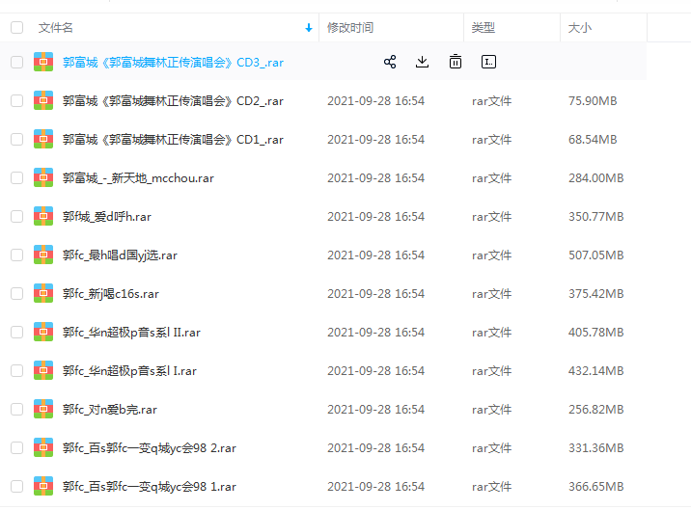The height and width of the screenshot is (510, 691).
Task: Click archive icon beside 郭f城_爱d呼h.rar
Action: coord(43,216)
